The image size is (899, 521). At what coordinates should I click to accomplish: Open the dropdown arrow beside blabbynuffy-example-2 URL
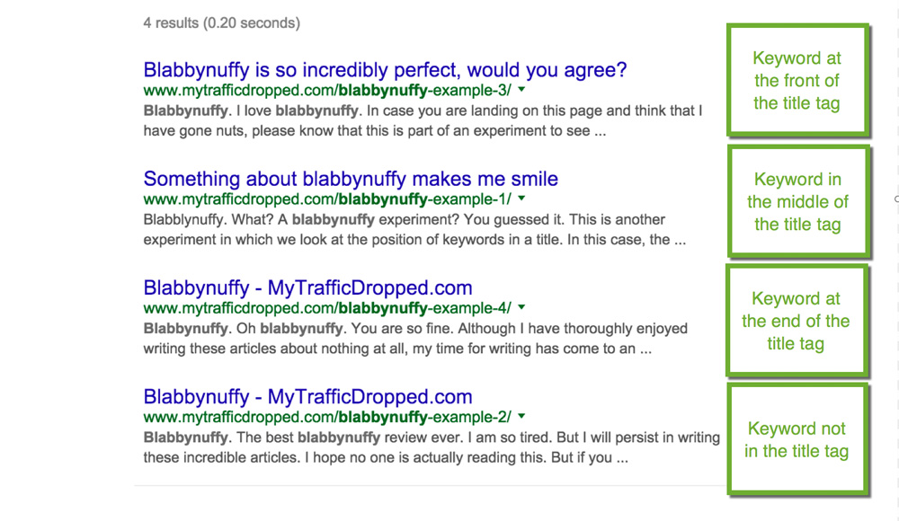(521, 417)
